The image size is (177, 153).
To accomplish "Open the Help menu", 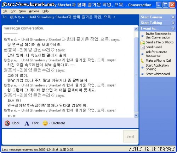I will (46, 11).
